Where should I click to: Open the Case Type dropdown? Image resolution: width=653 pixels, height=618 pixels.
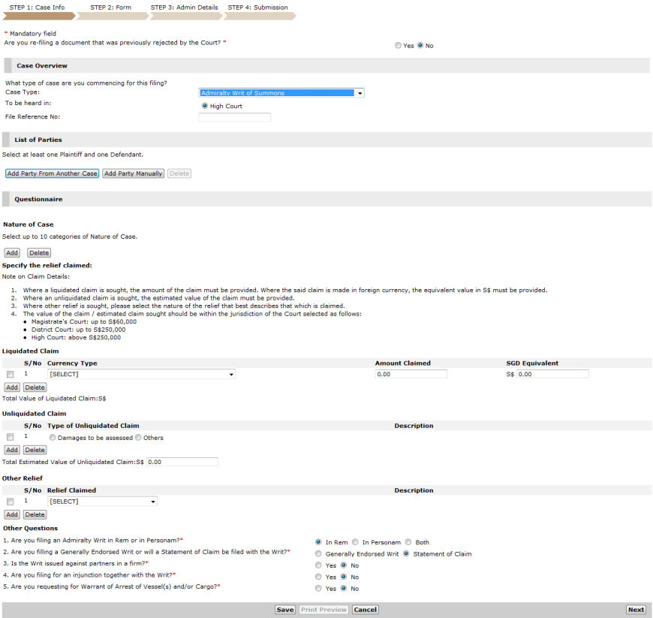pos(281,93)
